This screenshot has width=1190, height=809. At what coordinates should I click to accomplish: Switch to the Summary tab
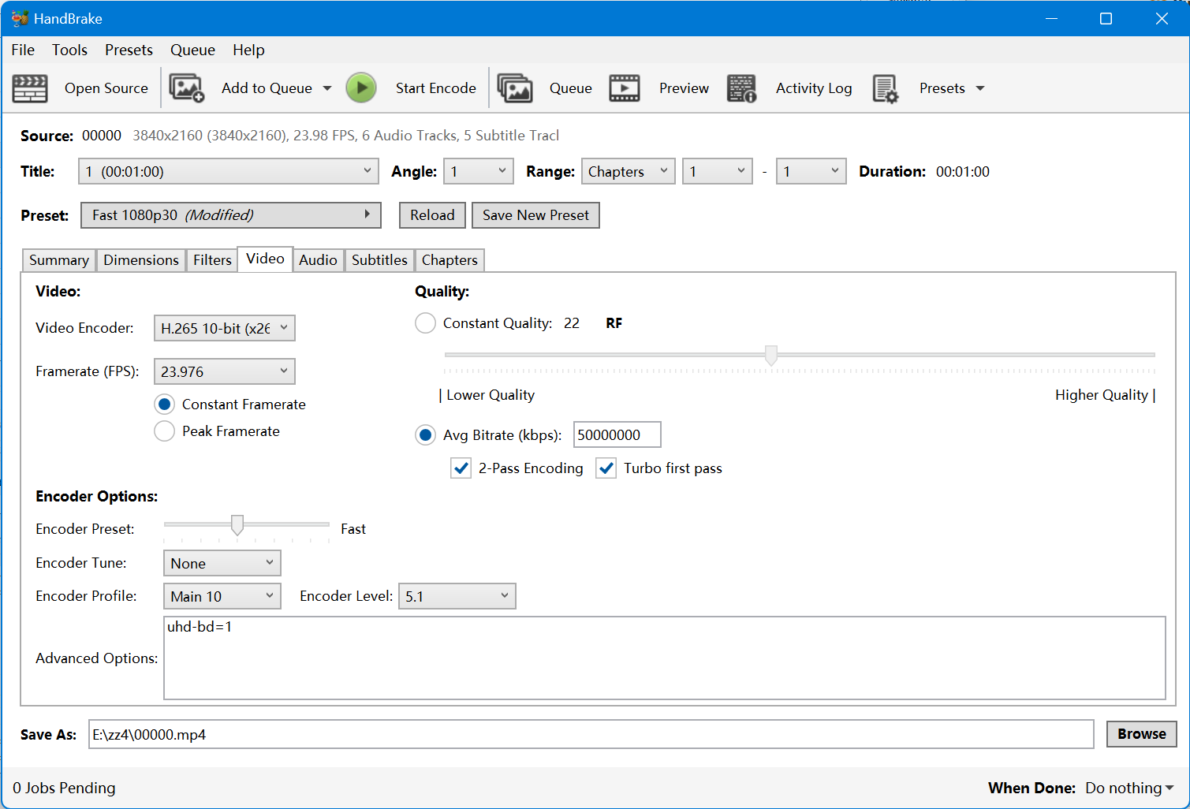pyautogui.click(x=59, y=260)
